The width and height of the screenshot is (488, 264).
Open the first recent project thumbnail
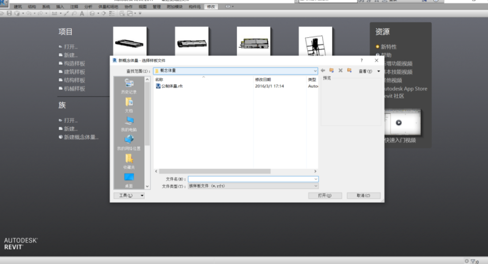[x=130, y=41]
